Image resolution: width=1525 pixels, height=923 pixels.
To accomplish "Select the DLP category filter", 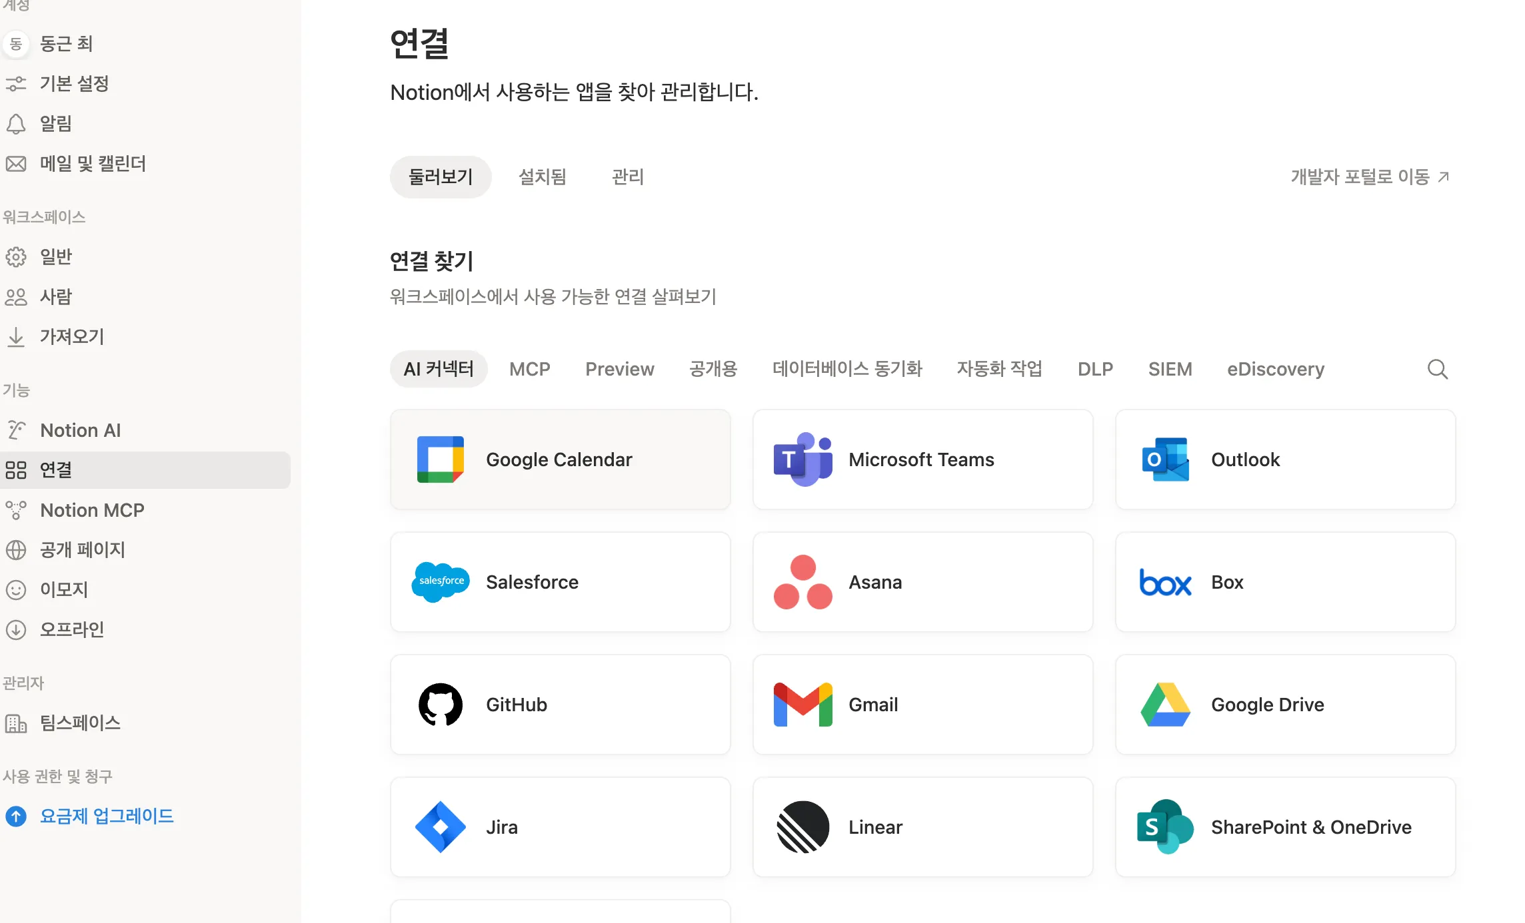I will 1096,369.
